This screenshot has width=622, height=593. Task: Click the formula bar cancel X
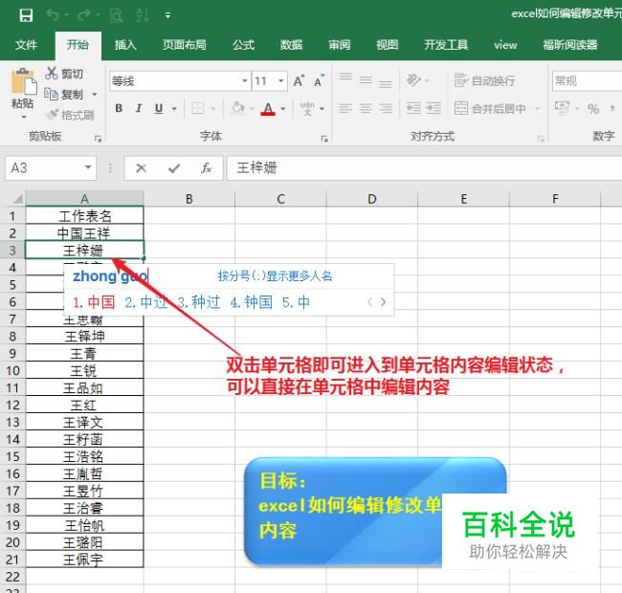point(141,168)
